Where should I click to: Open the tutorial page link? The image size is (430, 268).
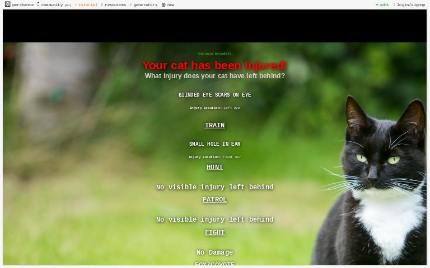tap(87, 4)
